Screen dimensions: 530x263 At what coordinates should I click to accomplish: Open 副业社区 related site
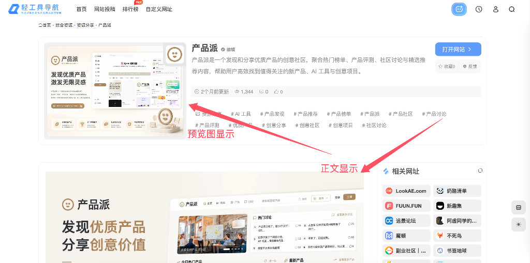pyautogui.click(x=406, y=251)
